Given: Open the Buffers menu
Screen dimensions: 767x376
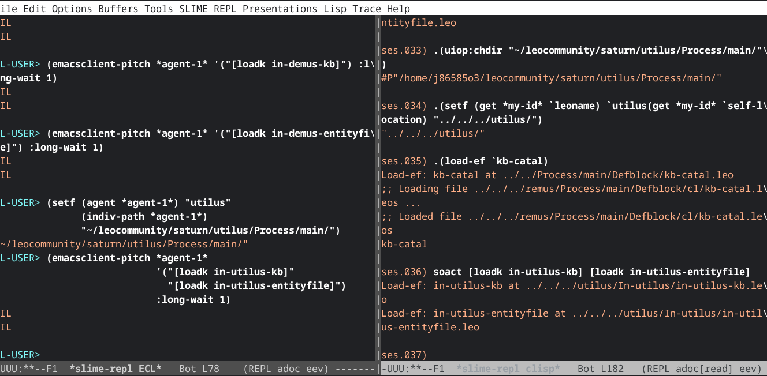Looking at the screenshot, I should (x=118, y=9).
